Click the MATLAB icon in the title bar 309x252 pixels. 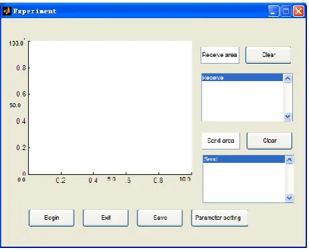coord(7,11)
